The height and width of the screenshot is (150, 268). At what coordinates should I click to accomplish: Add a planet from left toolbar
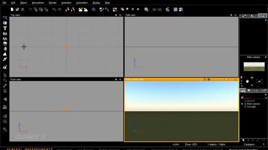5,59
